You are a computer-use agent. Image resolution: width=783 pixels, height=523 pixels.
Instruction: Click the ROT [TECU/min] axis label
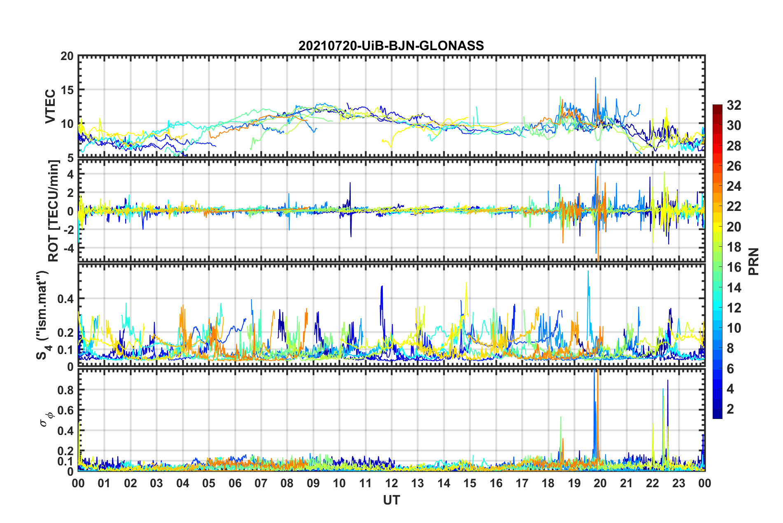point(54,211)
